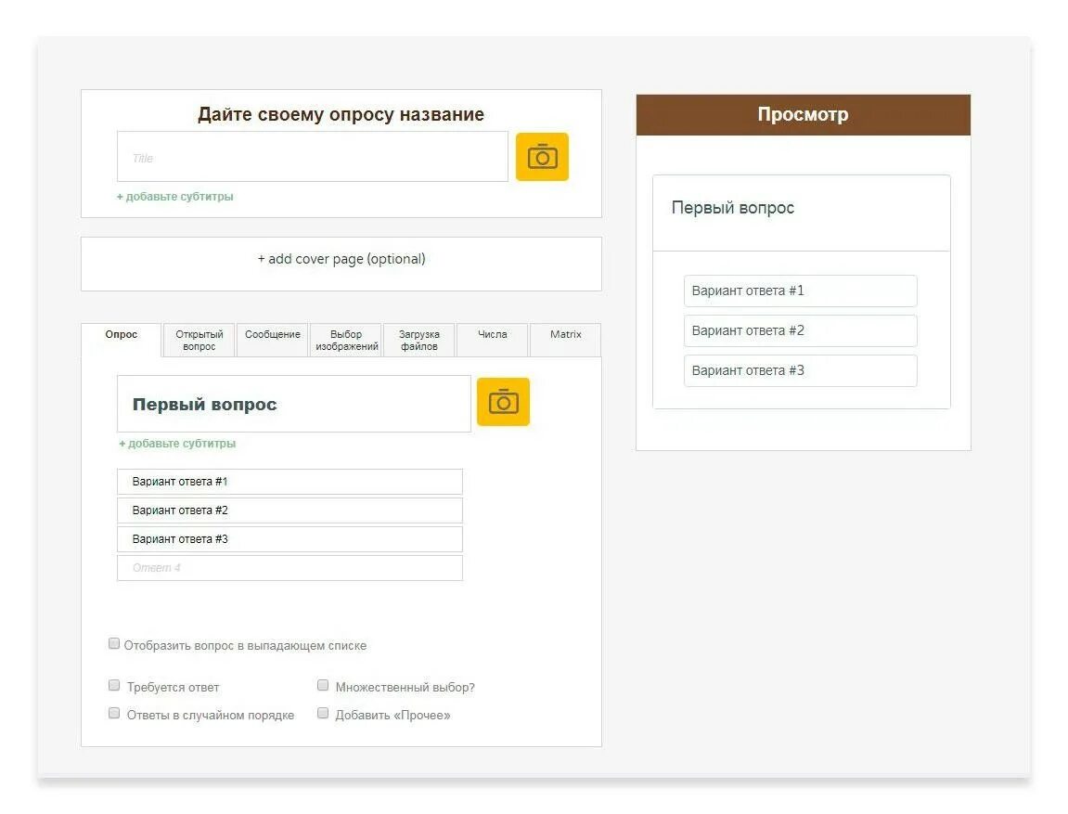Select the "Числа" tab

point(492,340)
